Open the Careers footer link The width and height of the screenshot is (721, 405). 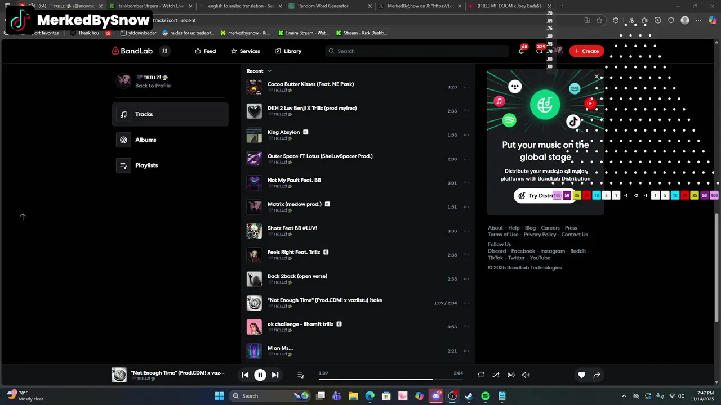click(550, 228)
